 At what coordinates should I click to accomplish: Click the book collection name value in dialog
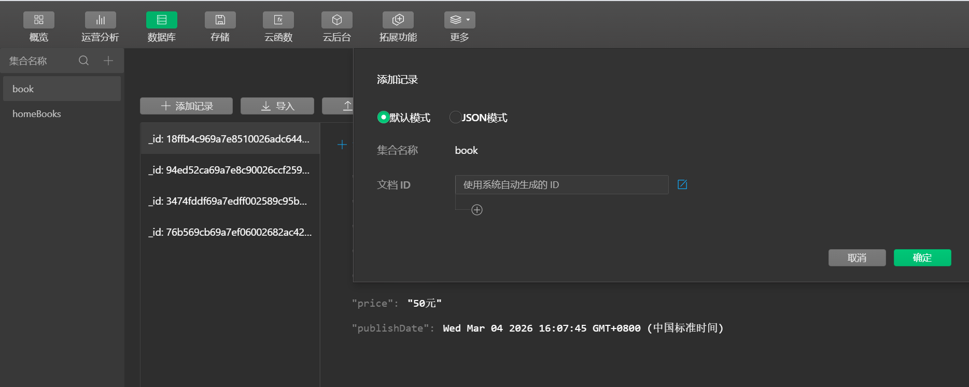(x=466, y=150)
